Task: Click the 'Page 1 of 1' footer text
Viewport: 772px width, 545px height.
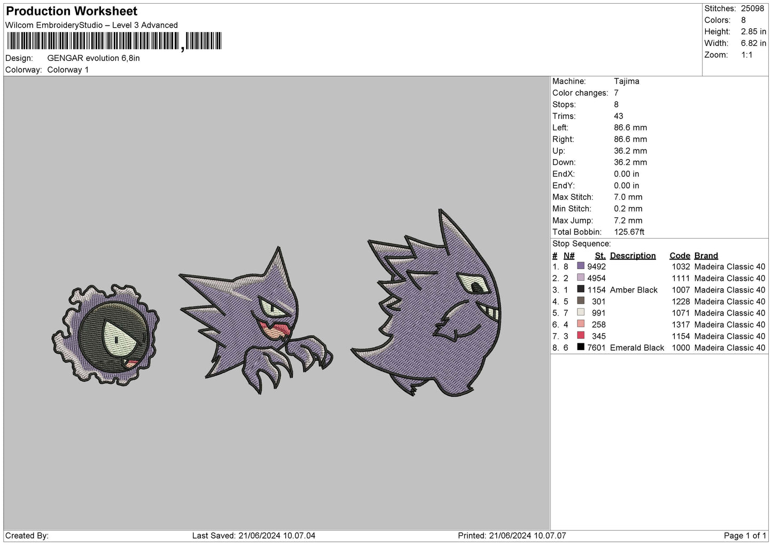Action: (x=745, y=535)
